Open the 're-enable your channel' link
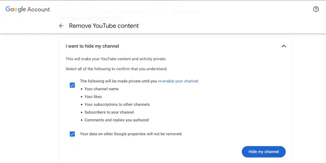The height and width of the screenshot is (163, 326). click(178, 81)
